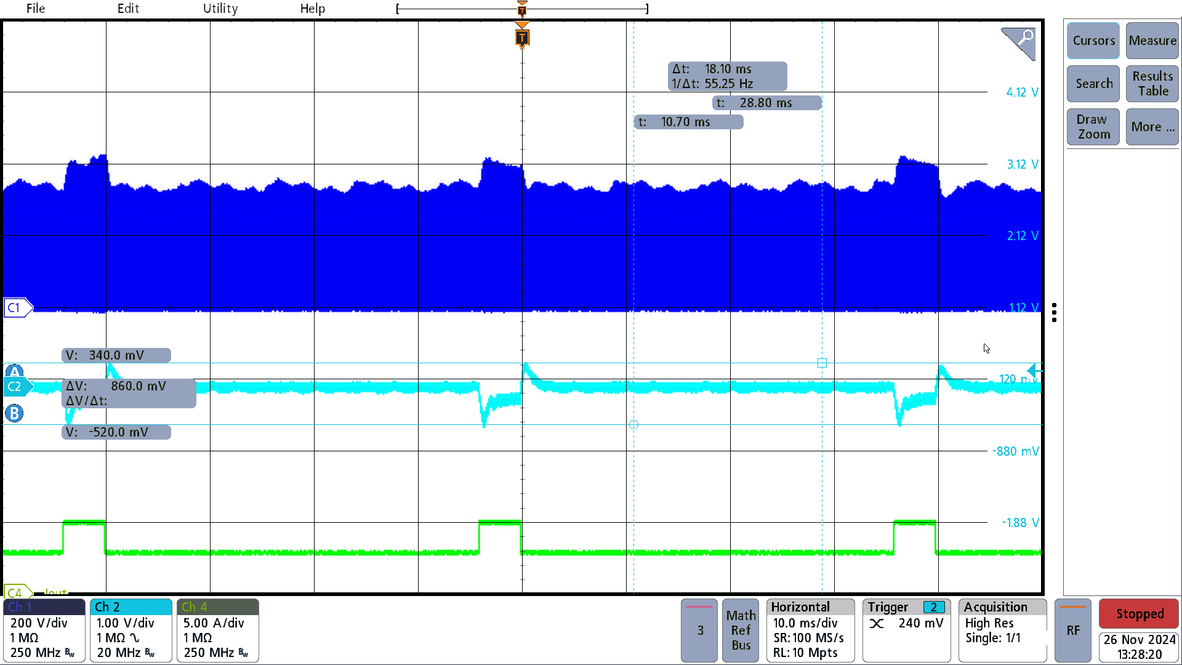The width and height of the screenshot is (1182, 665).
Task: Click the Measure button
Action: point(1152,41)
